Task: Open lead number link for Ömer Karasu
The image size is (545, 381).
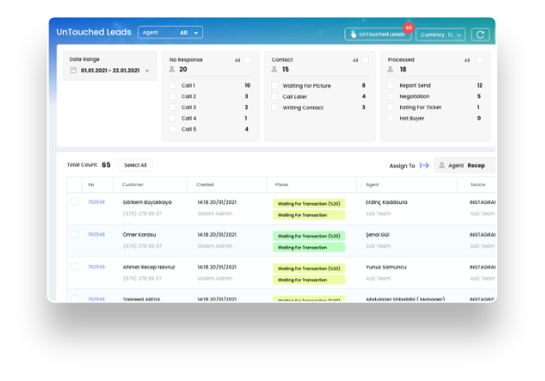Action: 96,234
